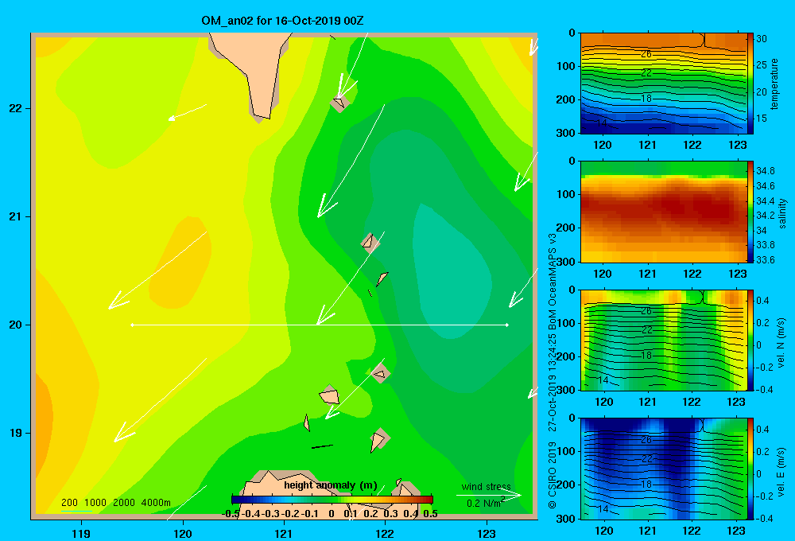Click the '14' isotherm label in temperature plot

click(x=602, y=123)
